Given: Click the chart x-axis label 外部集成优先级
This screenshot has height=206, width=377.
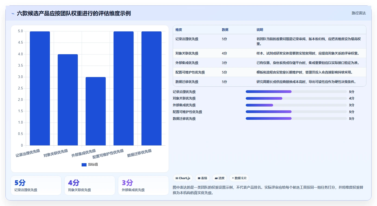Looking at the screenshot, I should (84, 153).
